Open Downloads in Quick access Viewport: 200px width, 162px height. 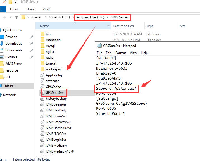[13, 44]
